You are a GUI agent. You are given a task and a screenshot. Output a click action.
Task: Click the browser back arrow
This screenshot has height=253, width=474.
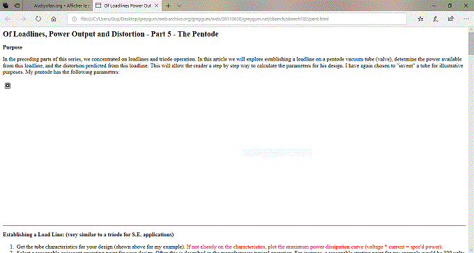[x=8, y=19]
